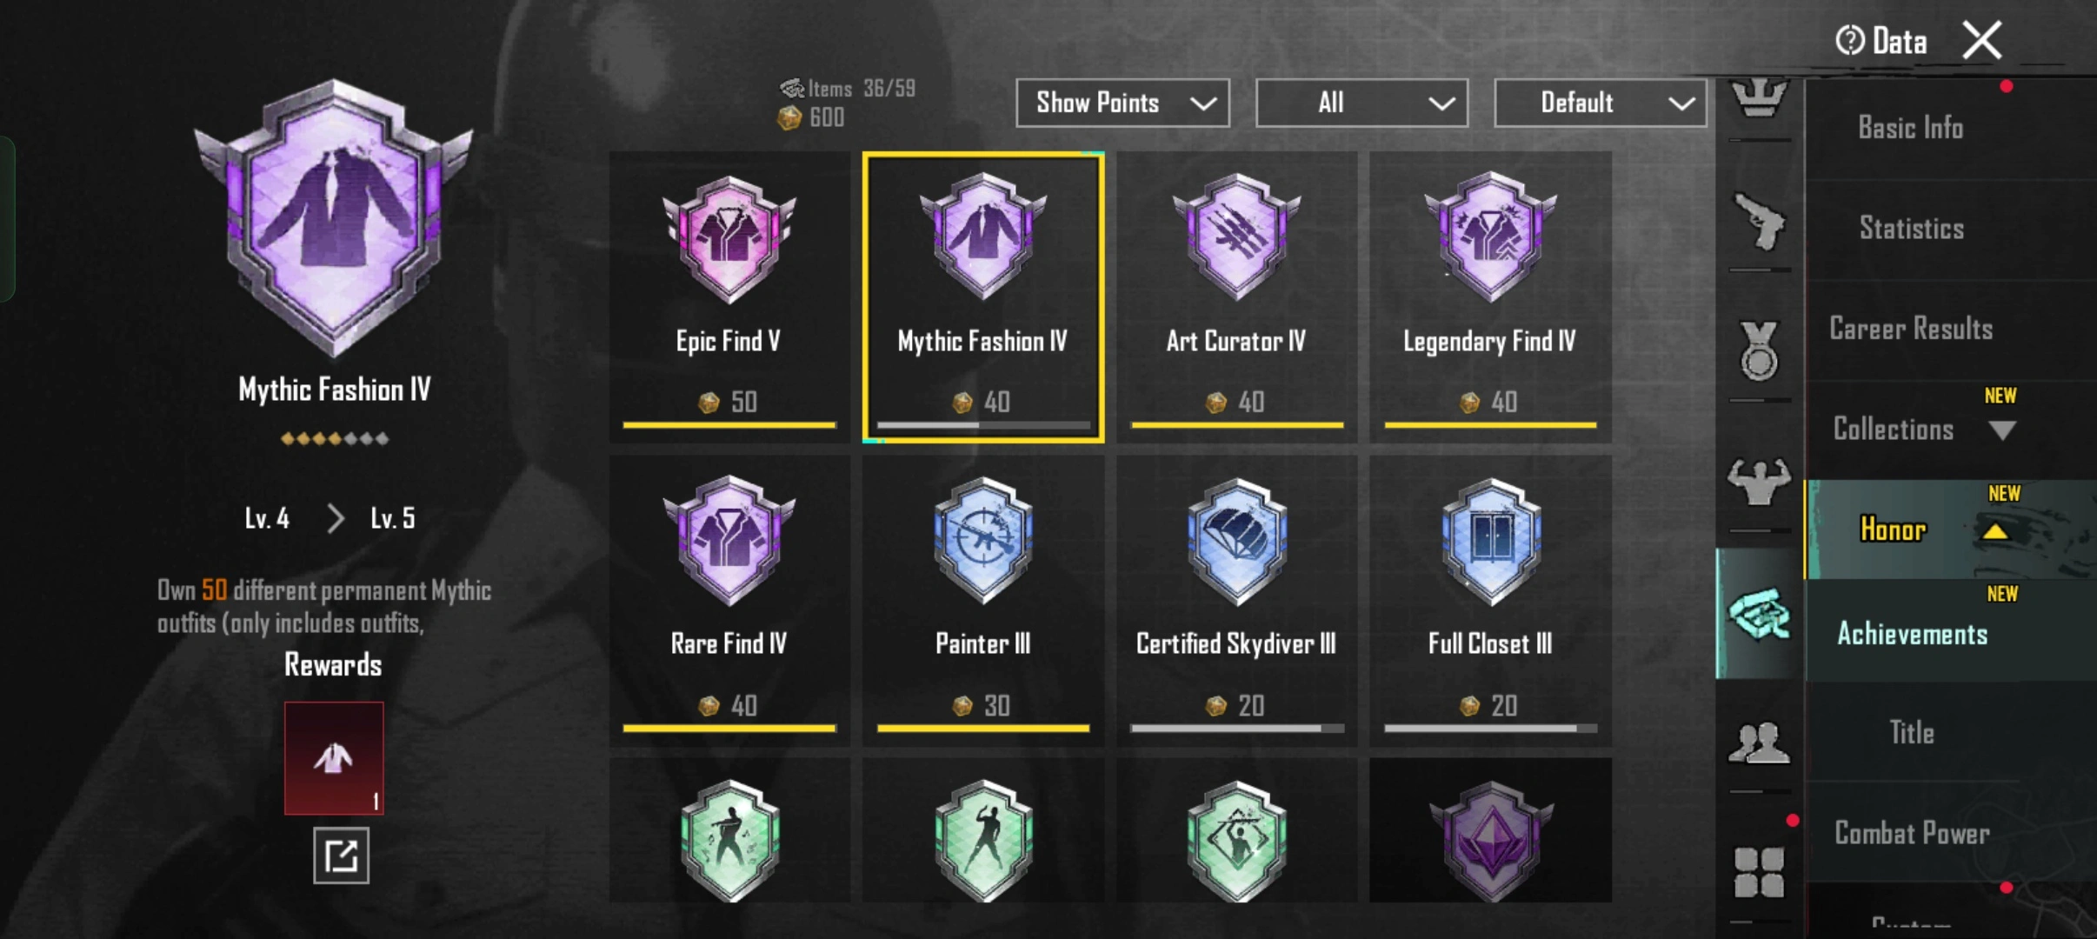This screenshot has width=2097, height=939.
Task: Open the Career Results tab
Action: pyautogui.click(x=1911, y=329)
